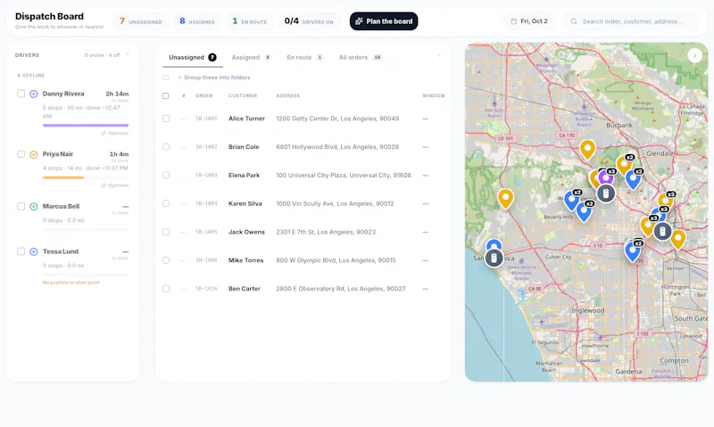Select Brian Cole's order checkbox

(166, 147)
